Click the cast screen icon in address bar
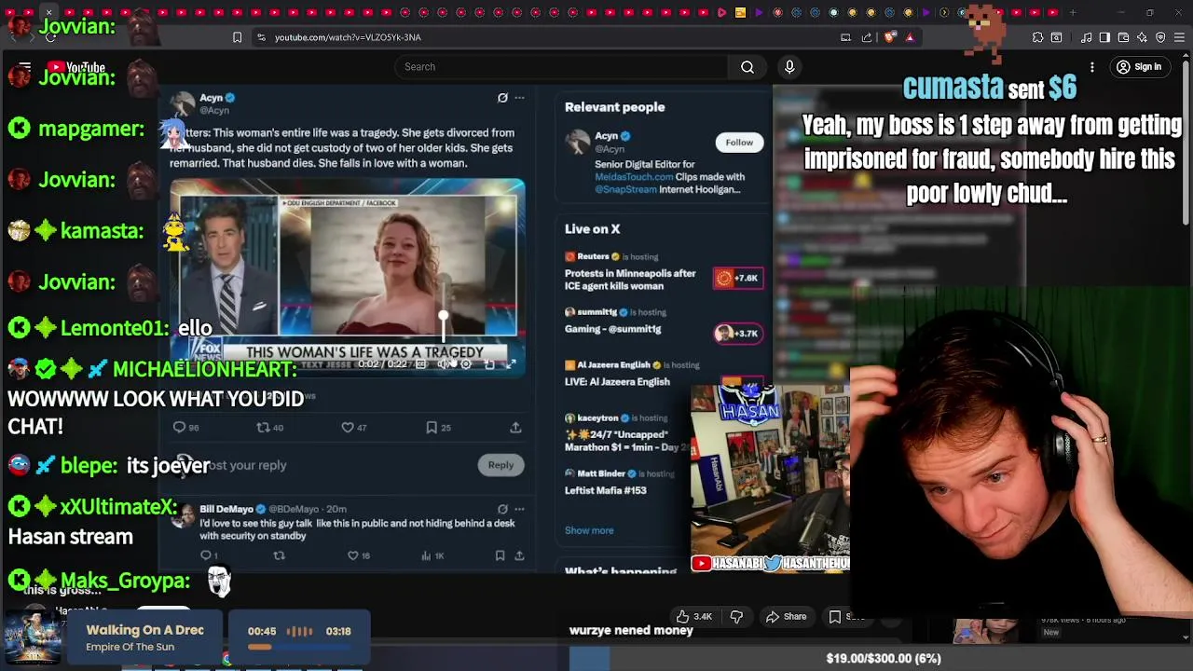Image resolution: width=1193 pixels, height=671 pixels. [x=845, y=37]
